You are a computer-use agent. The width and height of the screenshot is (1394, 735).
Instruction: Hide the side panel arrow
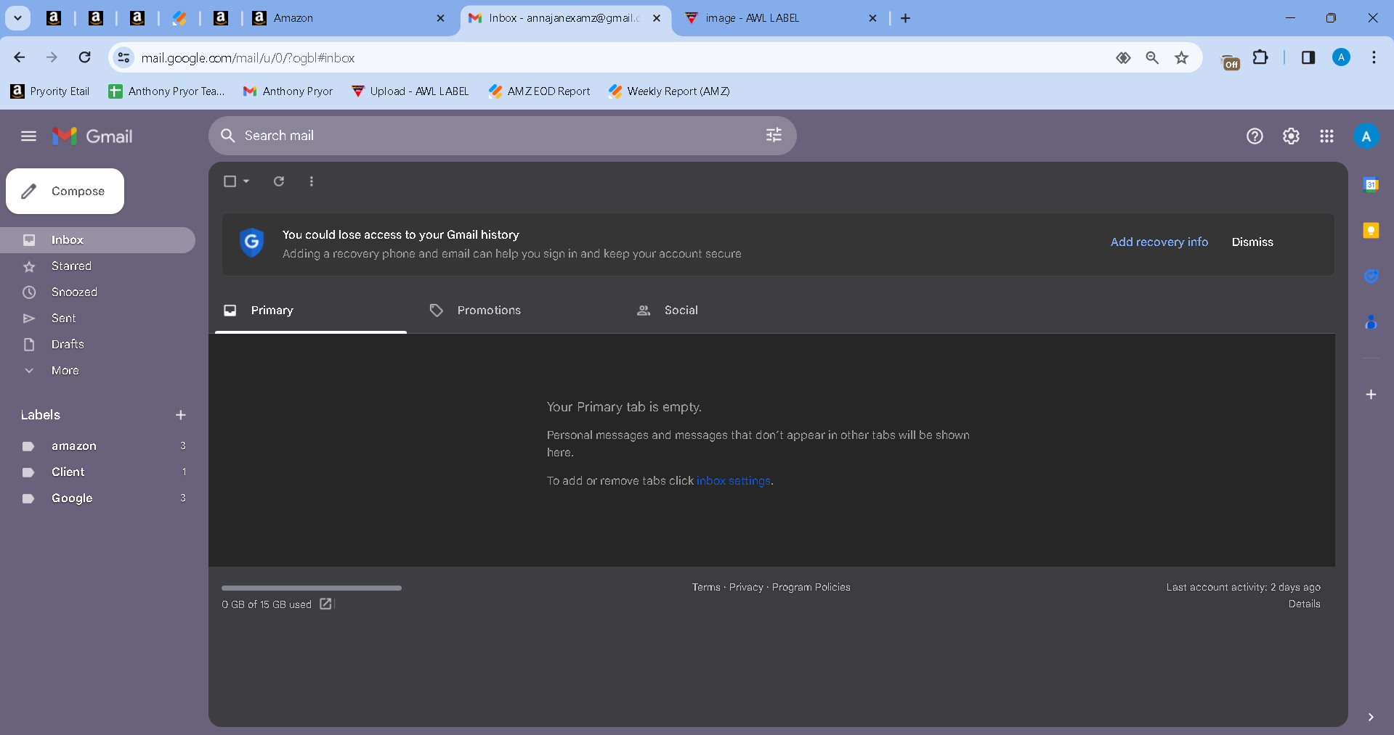coord(1371,717)
